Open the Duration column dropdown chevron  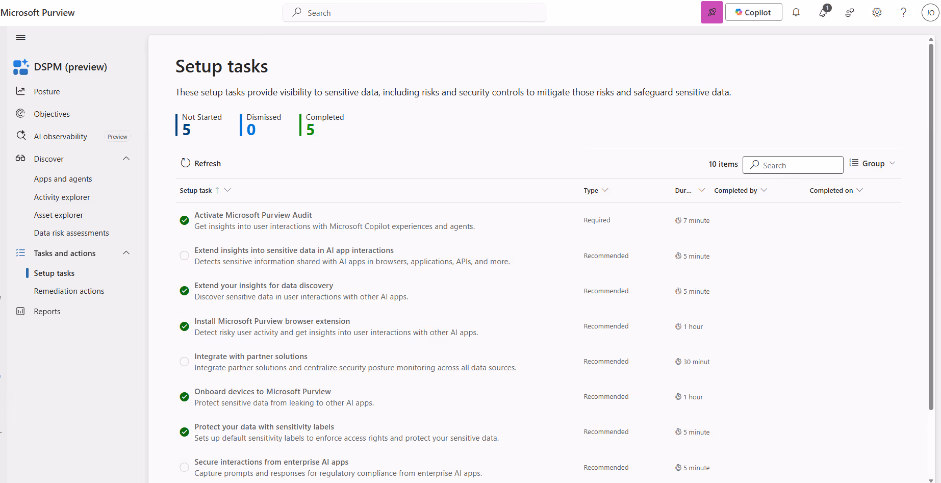point(702,190)
